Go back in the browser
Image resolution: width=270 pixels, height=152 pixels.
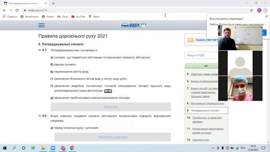[4, 10]
